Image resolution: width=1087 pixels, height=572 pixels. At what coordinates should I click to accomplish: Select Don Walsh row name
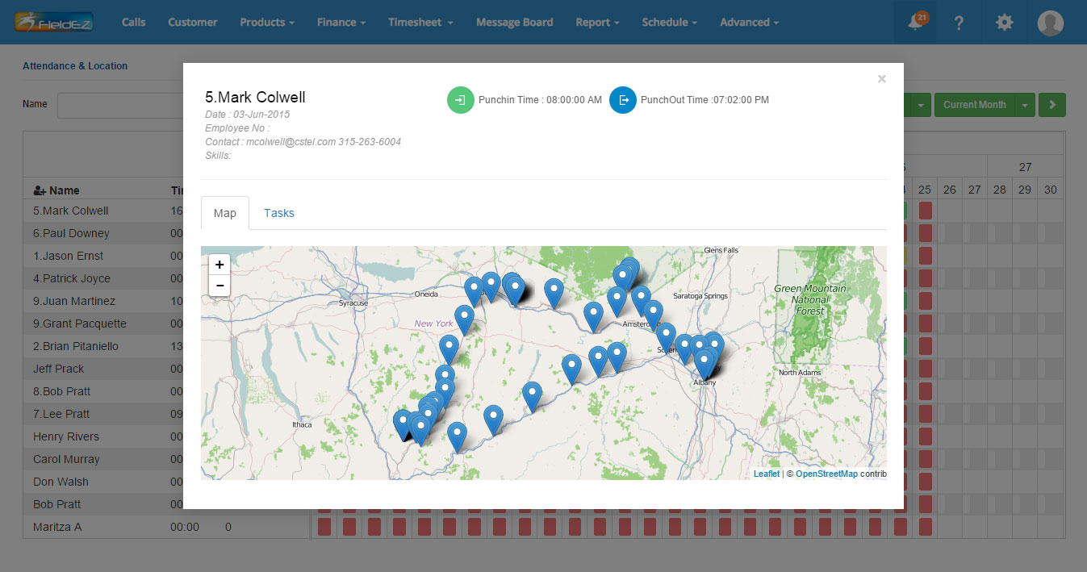[61, 482]
